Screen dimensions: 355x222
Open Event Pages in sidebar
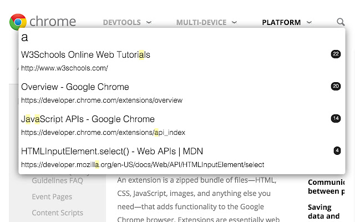pos(52,196)
